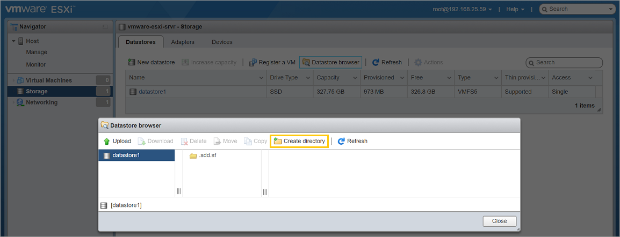
Task: Select the .sdd.sf folder icon
Action: tap(193, 156)
